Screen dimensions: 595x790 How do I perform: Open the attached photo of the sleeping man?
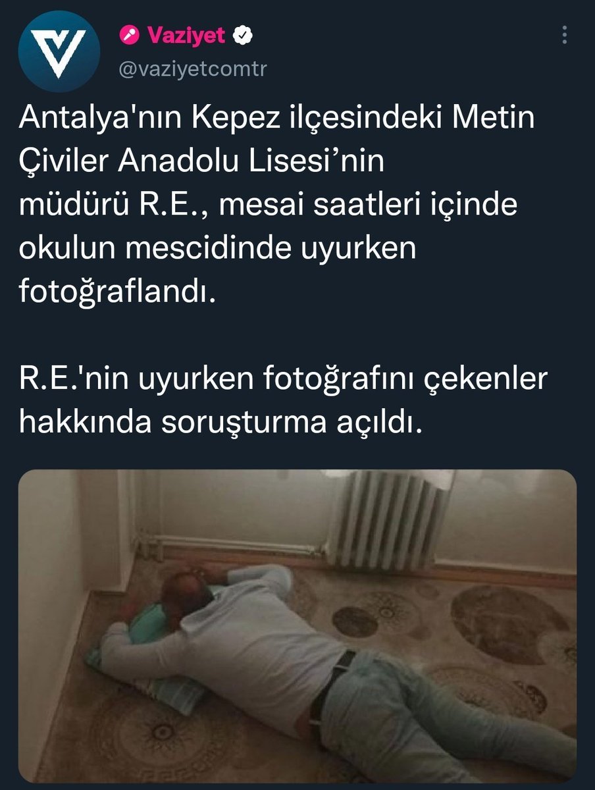(x=297, y=626)
